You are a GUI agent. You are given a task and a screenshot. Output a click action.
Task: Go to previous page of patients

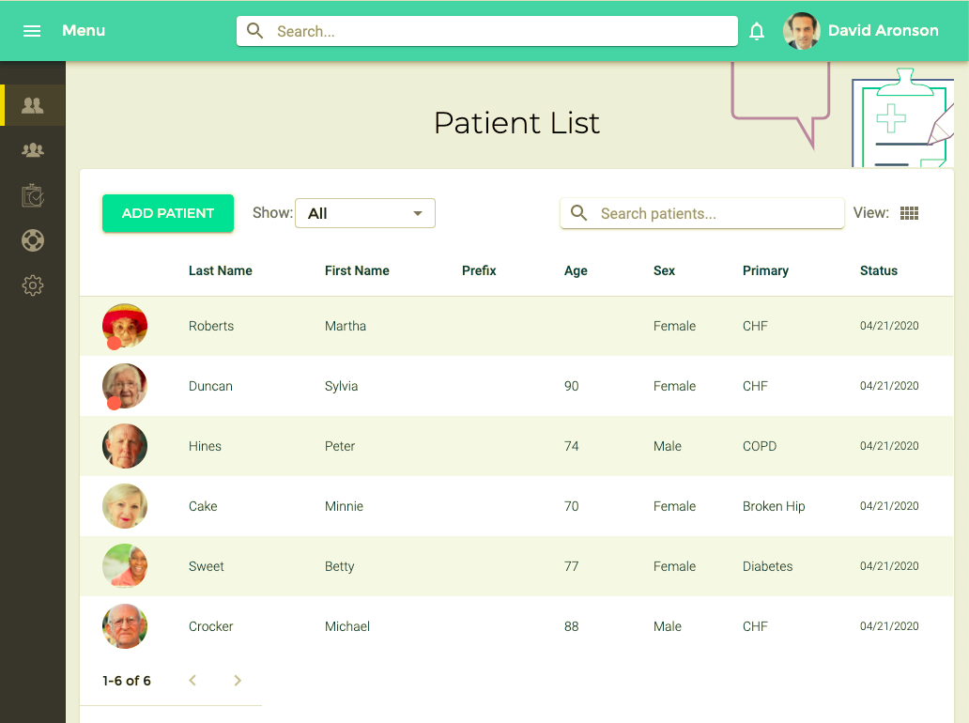[x=192, y=681]
